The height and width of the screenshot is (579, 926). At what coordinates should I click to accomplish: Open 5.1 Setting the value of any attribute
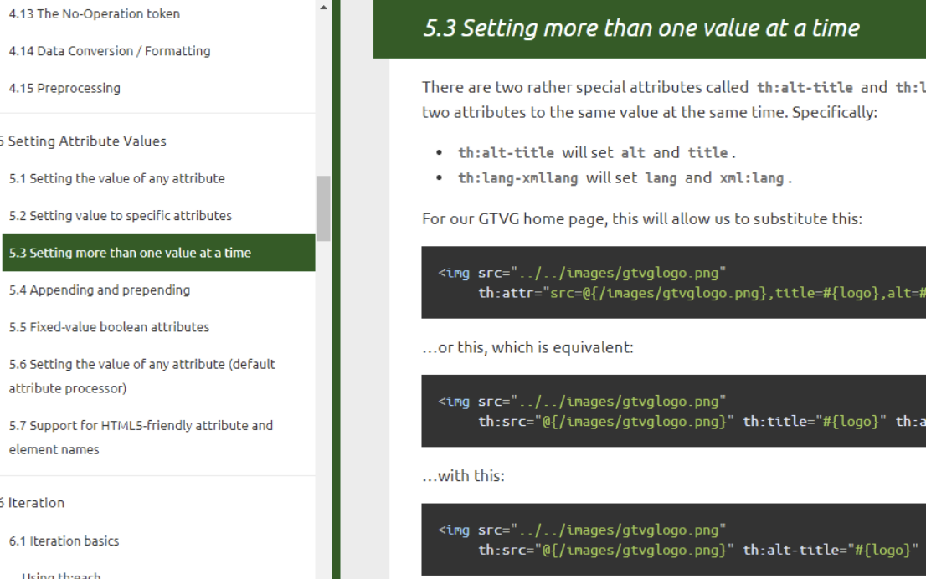coord(117,178)
